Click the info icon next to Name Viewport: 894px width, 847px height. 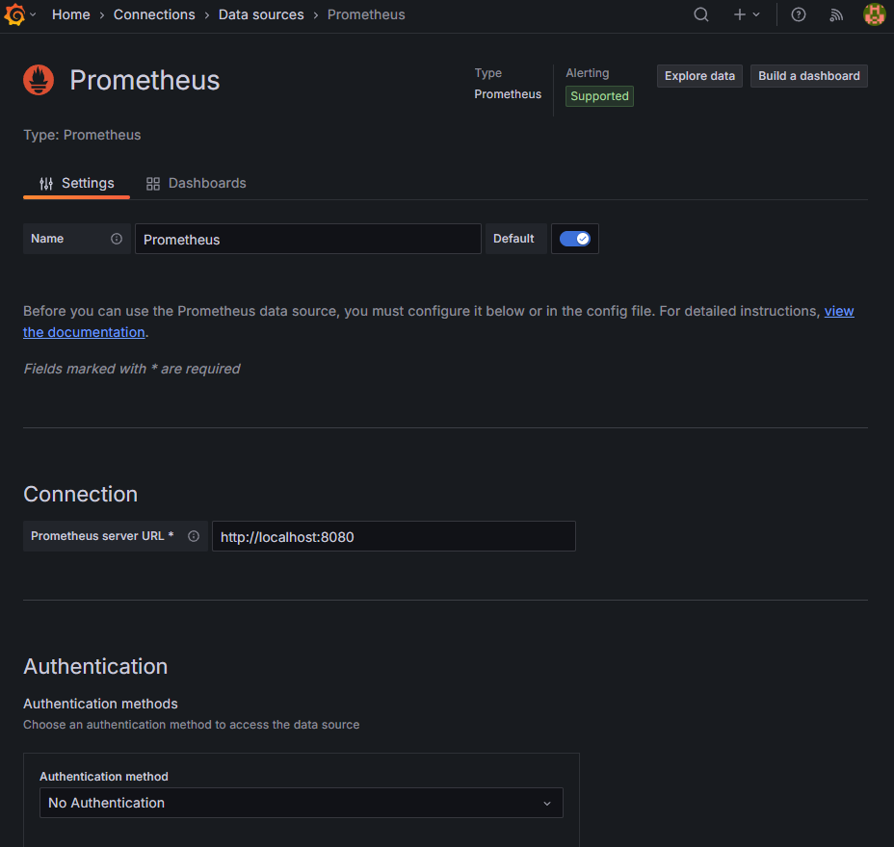coord(117,239)
